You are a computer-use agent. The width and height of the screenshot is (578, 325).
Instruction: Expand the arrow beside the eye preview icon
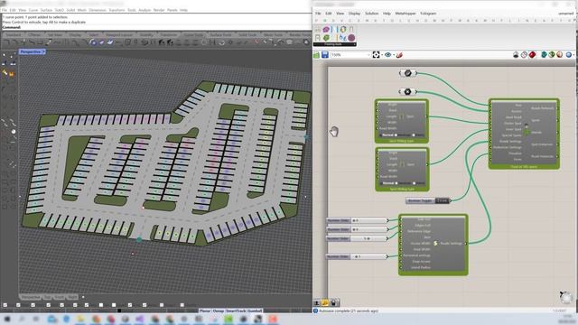[394, 55]
